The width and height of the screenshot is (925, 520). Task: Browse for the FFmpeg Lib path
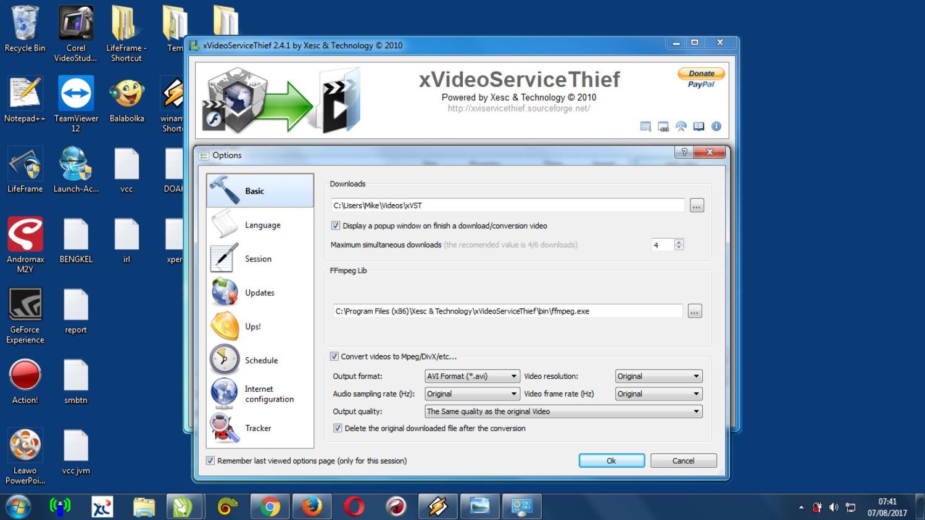tap(695, 312)
